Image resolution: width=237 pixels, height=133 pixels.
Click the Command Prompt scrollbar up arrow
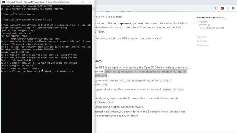(93, 6)
